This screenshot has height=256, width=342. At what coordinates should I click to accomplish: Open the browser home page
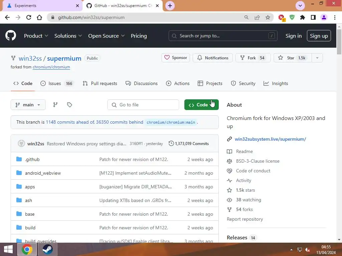39,17
